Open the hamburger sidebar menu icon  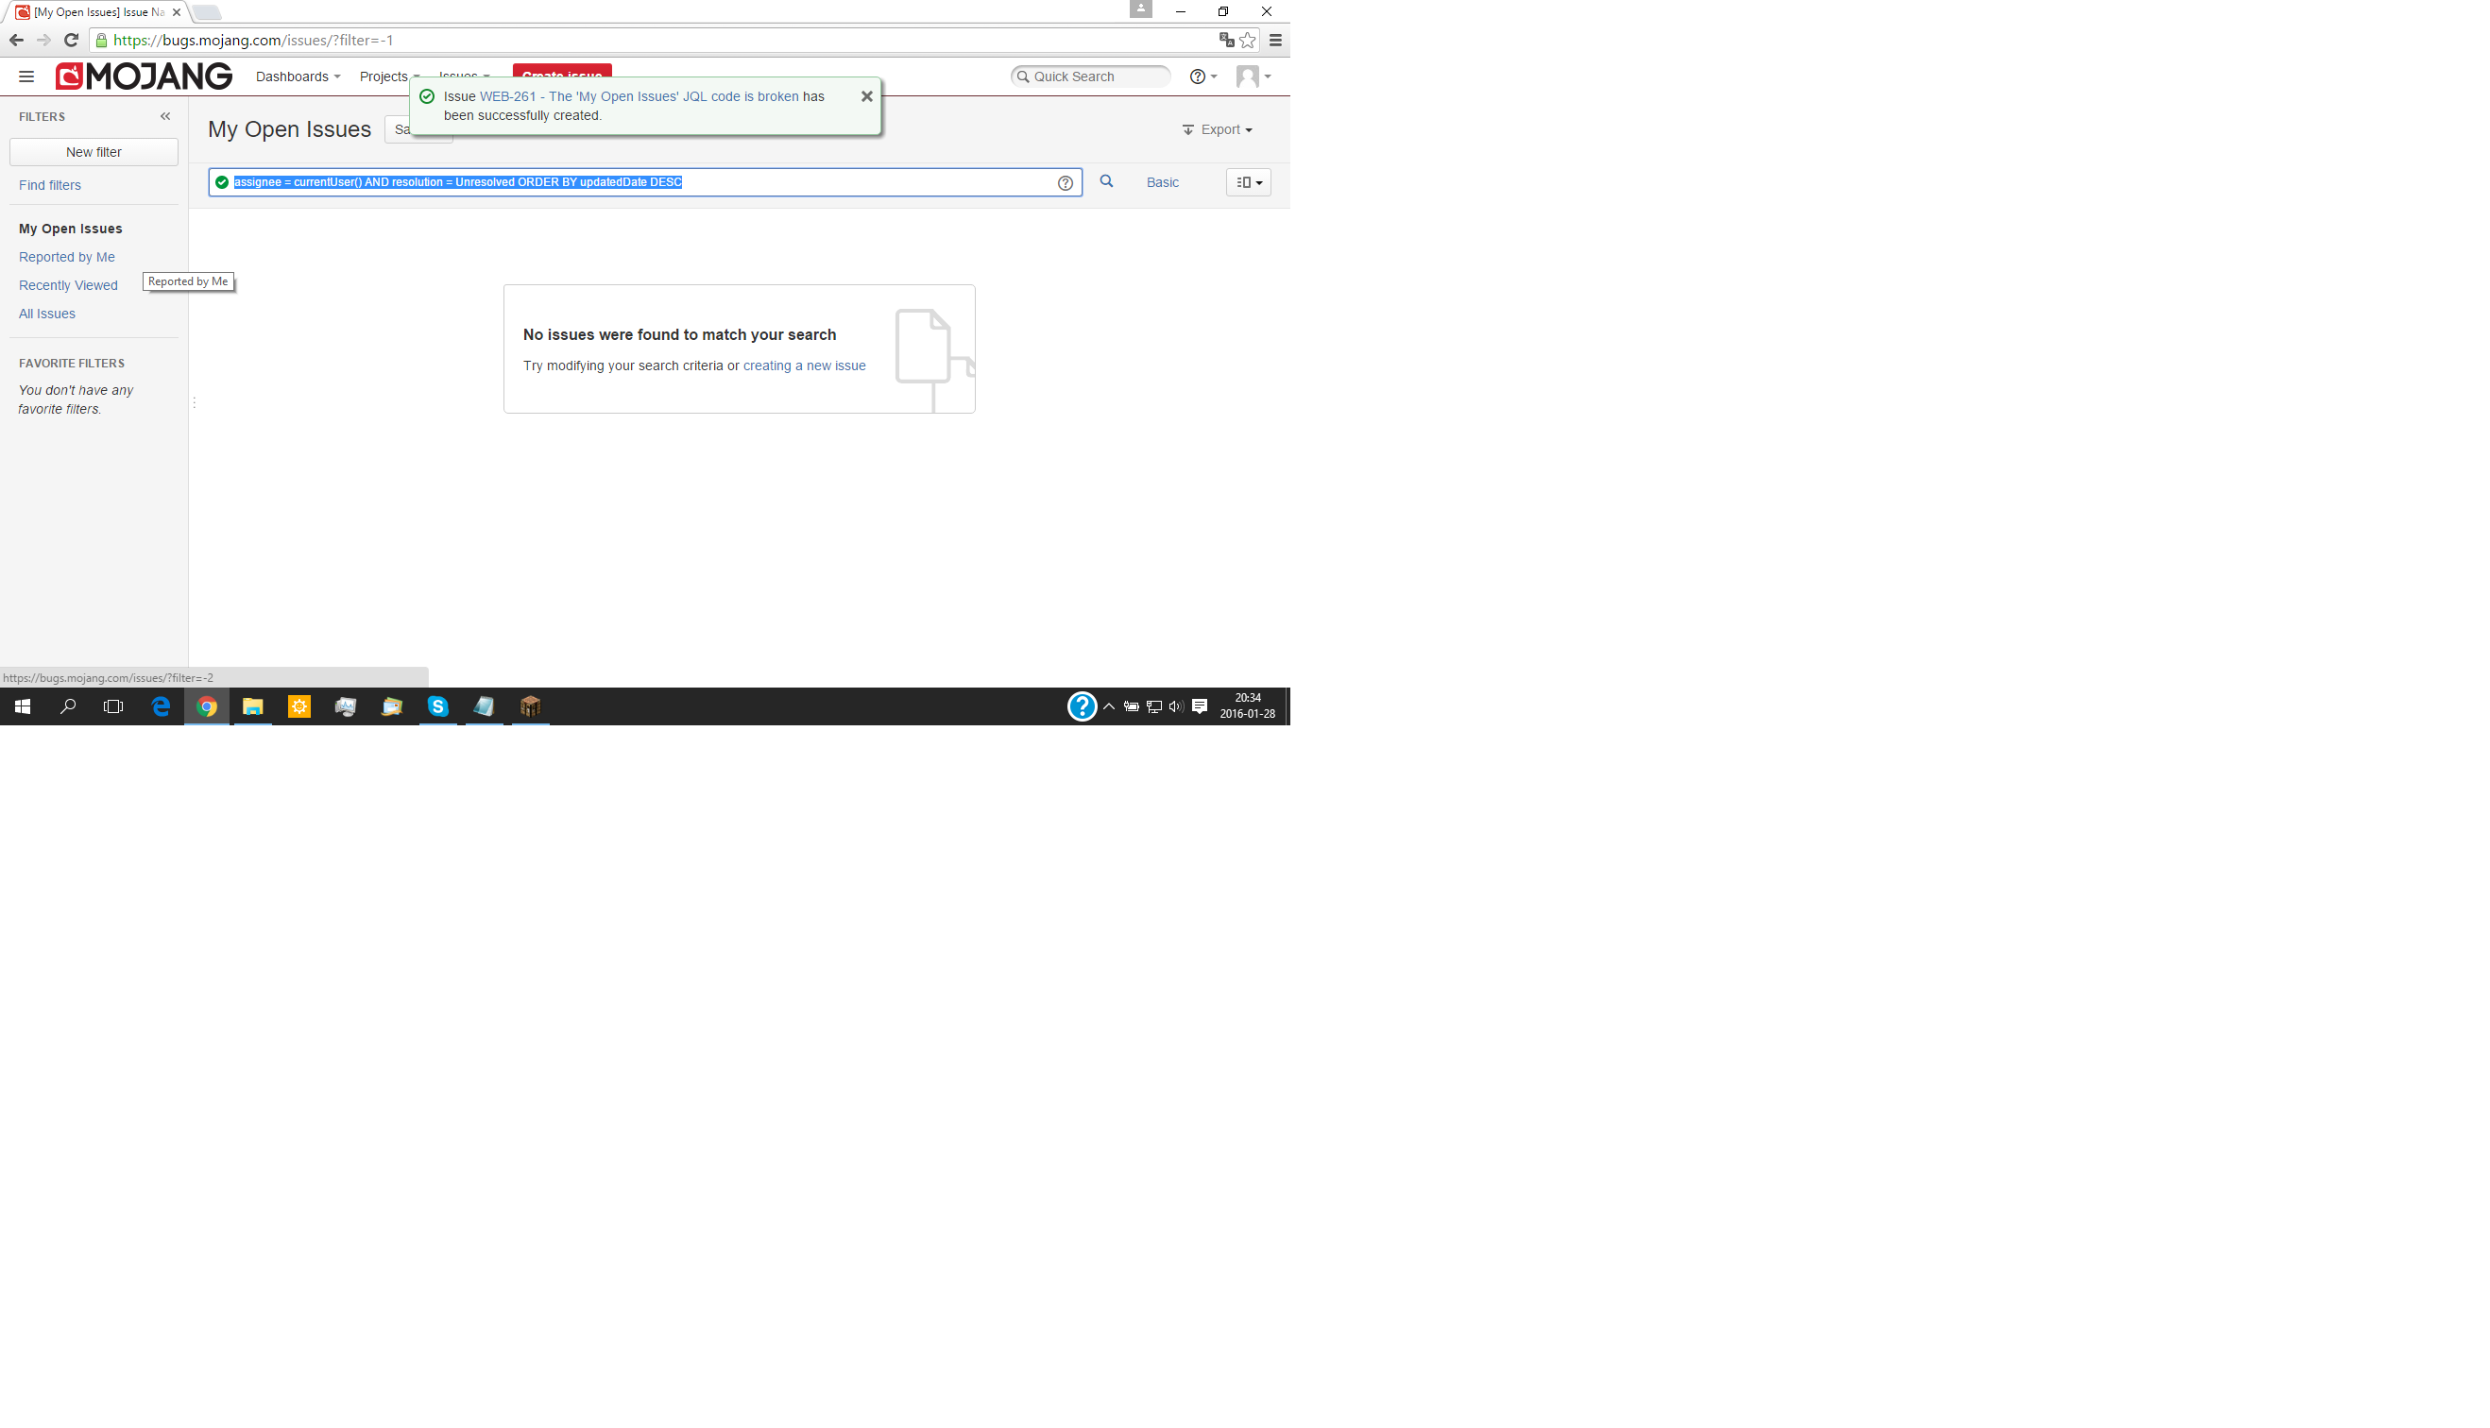coord(26,76)
